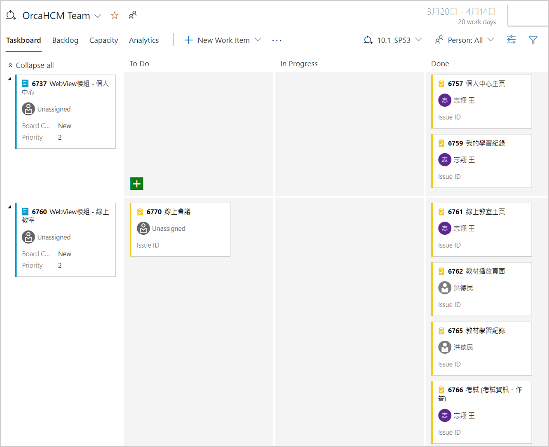The image size is (549, 447).
Task: Open the OrcaHCM Team dropdown
Action: [98, 16]
